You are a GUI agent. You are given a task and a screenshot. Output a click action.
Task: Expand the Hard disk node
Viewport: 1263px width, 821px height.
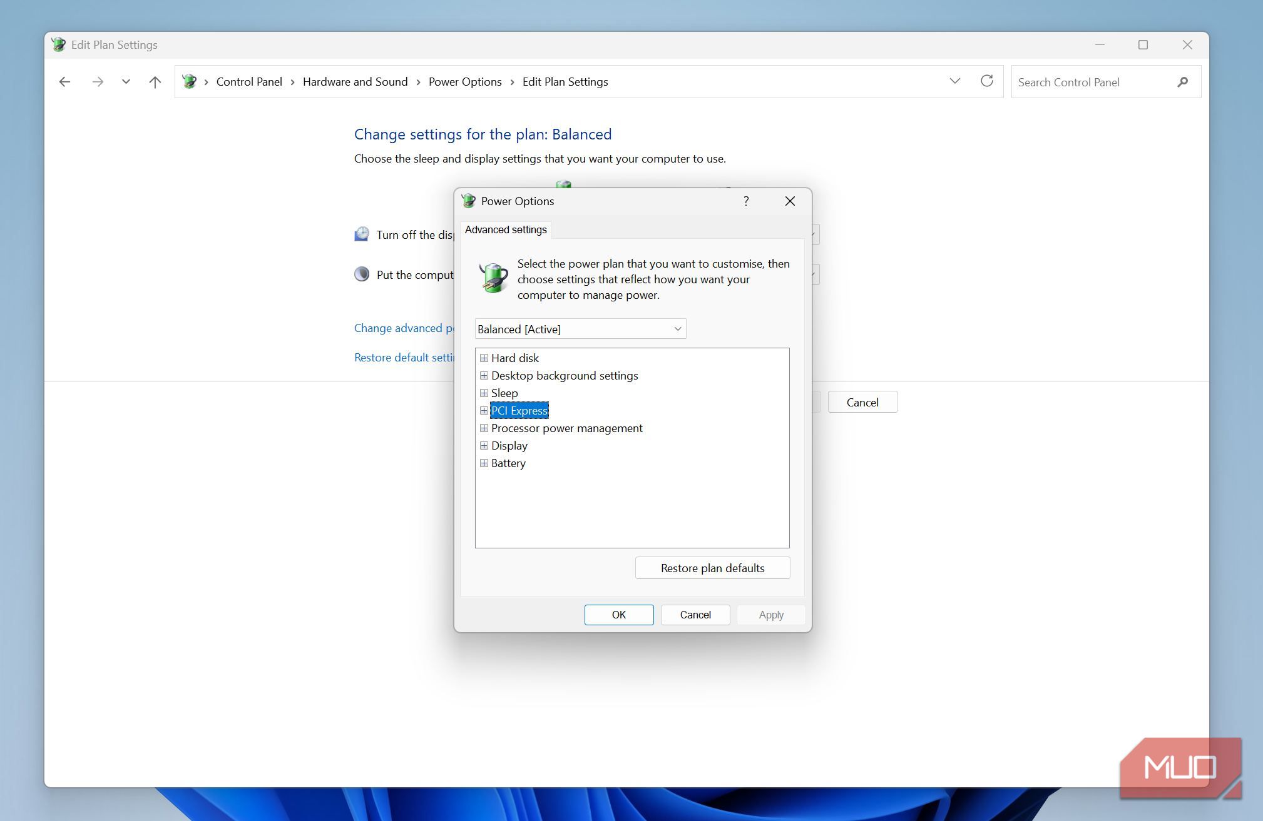pyautogui.click(x=484, y=358)
